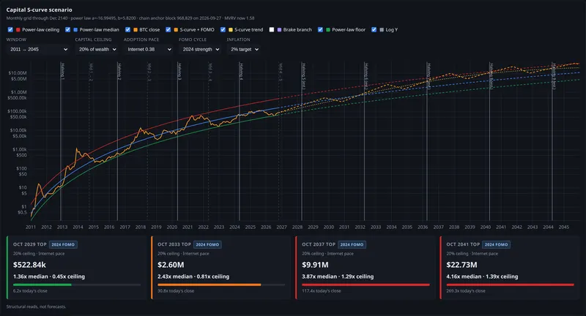Click the Halving 5 (est.) marker label
The width and height of the screenshot is (586, 316).
coord(303,76)
